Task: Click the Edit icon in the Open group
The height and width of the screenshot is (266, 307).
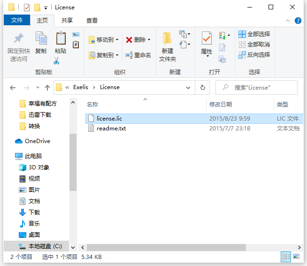Action: tap(222, 47)
